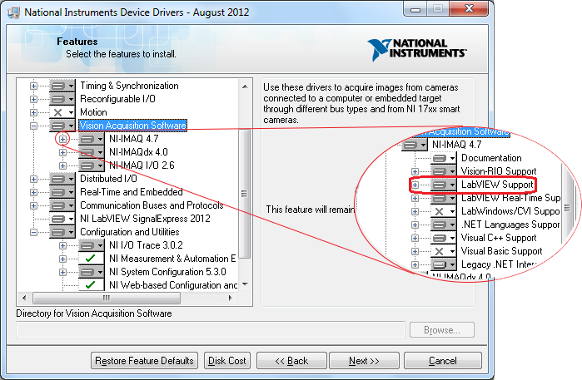This screenshot has height=380, width=582.
Task: Click the installation directory path field
Action: tap(211, 330)
